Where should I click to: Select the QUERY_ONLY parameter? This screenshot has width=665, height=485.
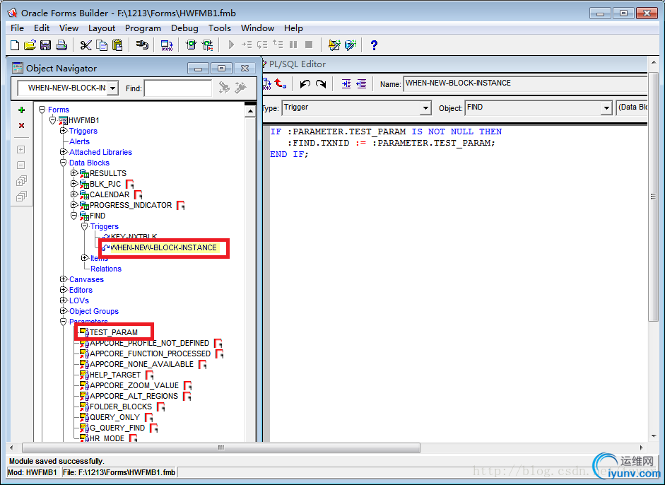pos(114,417)
